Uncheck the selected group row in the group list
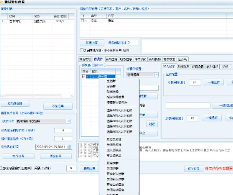The width and height of the screenshot is (233, 195). click(84, 77)
